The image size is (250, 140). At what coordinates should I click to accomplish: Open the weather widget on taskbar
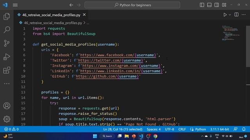click(x=8, y=136)
